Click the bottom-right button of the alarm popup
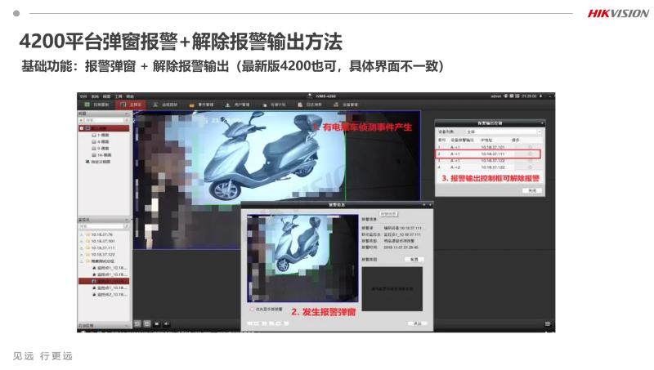 417,323
